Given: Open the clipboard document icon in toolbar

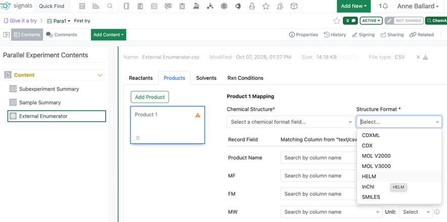Looking at the screenshot, I should (x=140, y=6).
